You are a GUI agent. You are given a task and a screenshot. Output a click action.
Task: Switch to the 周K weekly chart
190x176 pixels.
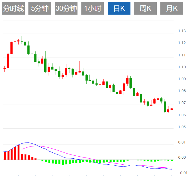pyautogui.click(x=145, y=8)
